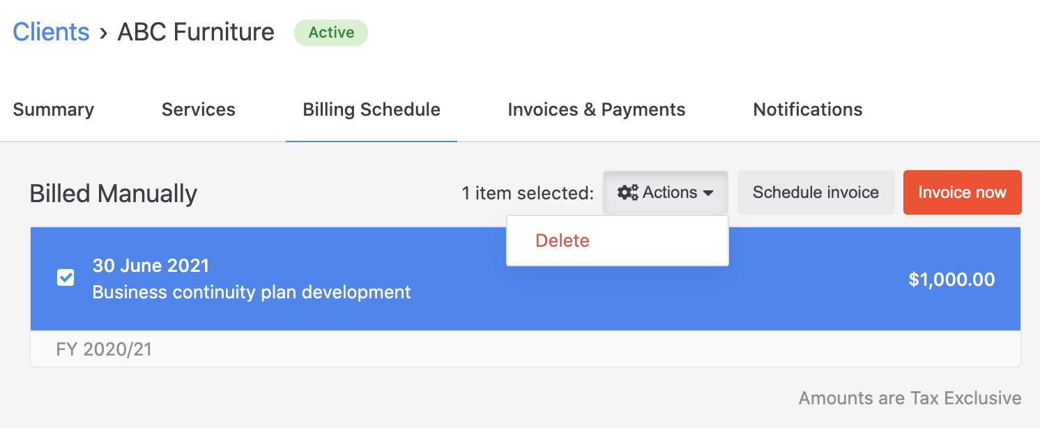Select the Billing Schedule tab
1040x428 pixels.
(372, 109)
